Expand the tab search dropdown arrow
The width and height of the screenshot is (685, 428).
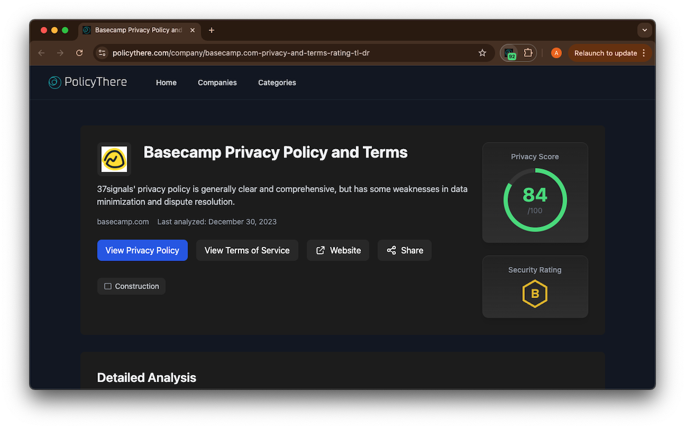pos(645,30)
